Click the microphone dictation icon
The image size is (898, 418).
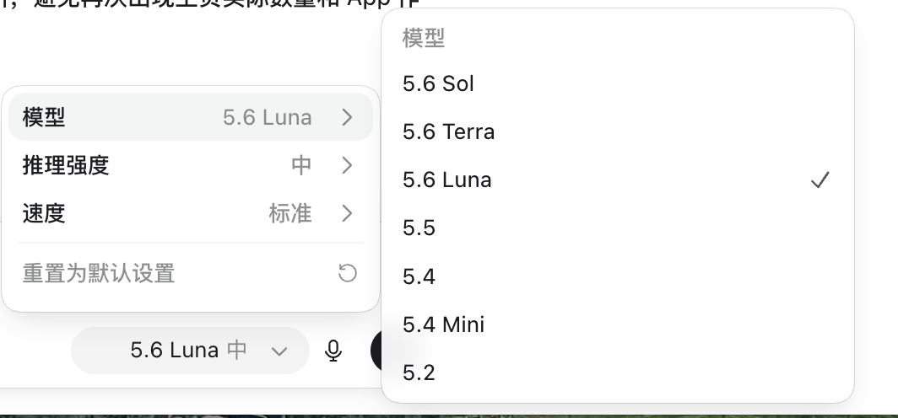point(333,351)
